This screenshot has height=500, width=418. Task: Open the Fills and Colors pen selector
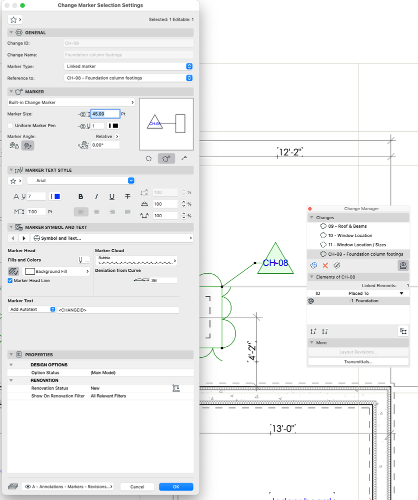click(84, 260)
